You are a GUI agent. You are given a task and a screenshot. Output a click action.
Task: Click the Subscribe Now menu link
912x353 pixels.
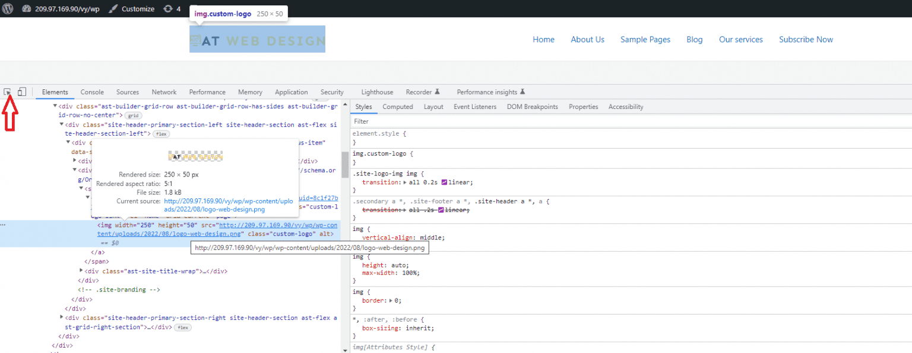point(806,40)
